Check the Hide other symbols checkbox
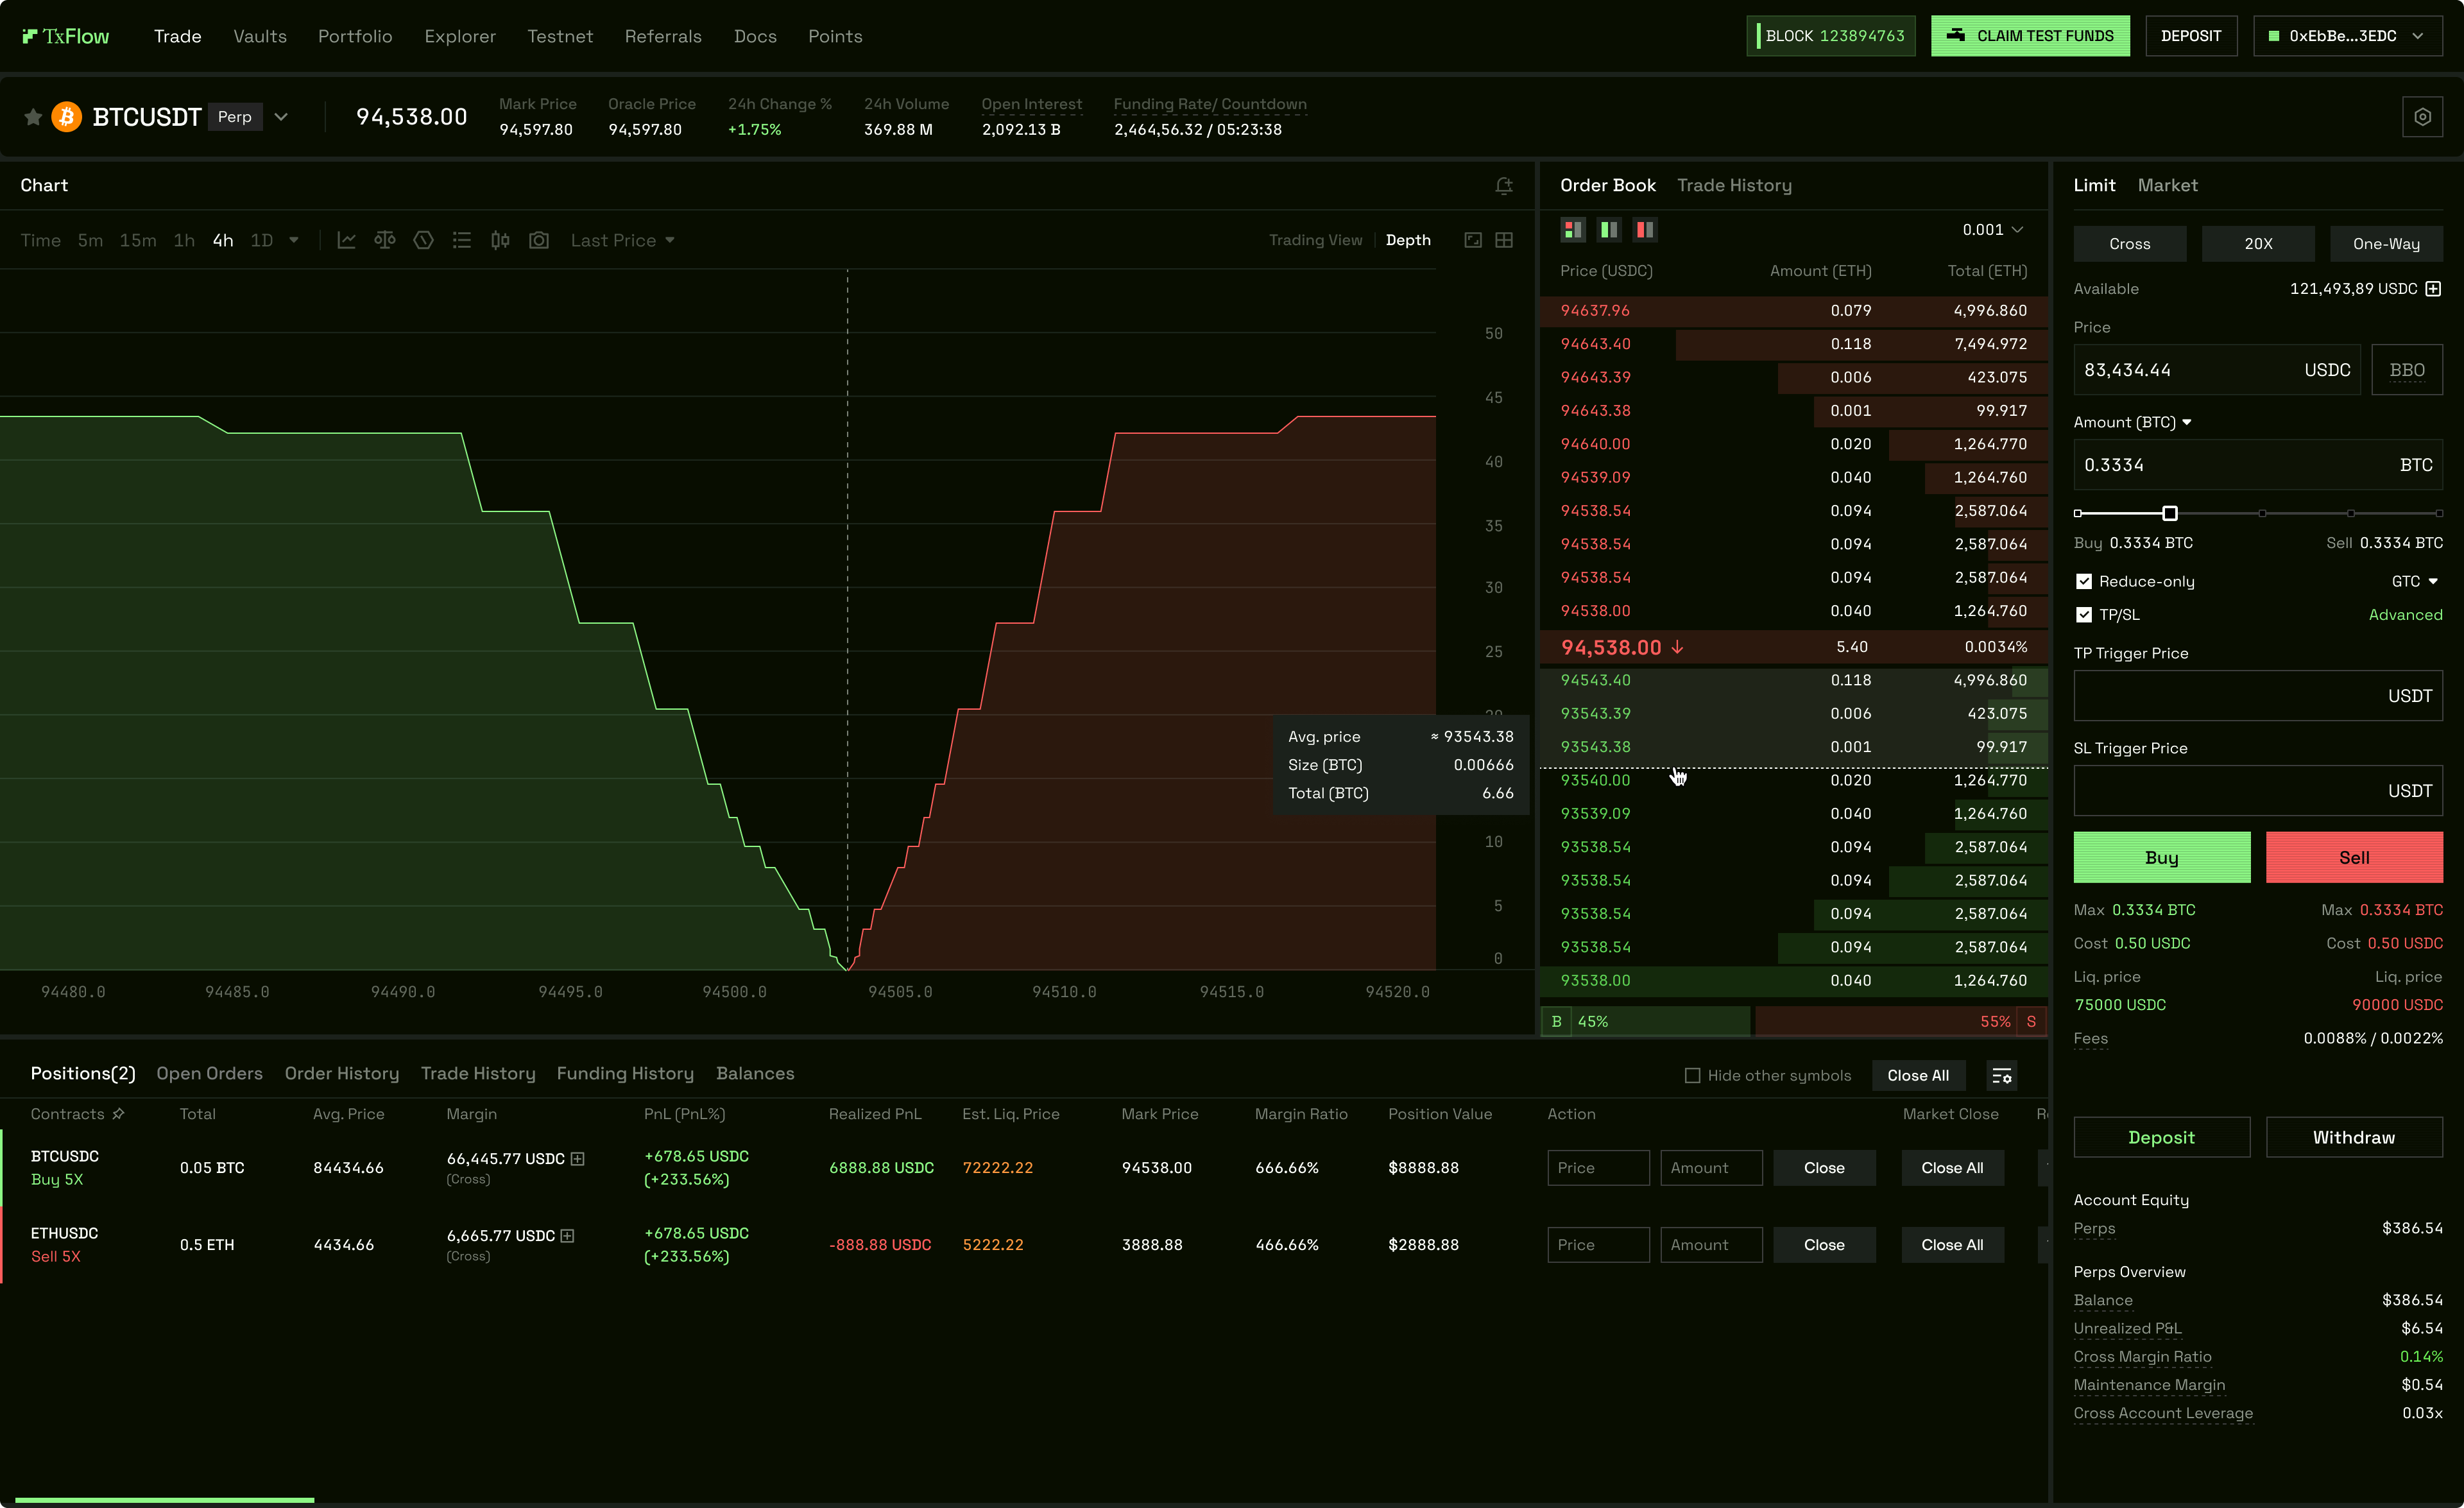 [1692, 1075]
